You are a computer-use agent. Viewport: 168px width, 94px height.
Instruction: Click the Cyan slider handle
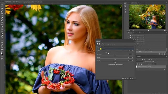click(x=106, y=52)
